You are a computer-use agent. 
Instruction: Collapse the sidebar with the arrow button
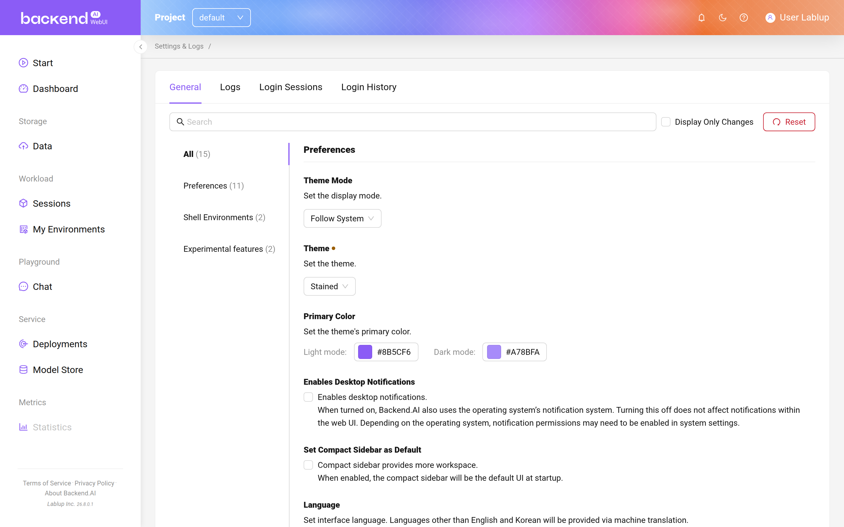(141, 47)
